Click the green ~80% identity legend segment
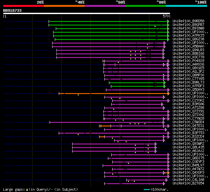Screen dimensions: 210x192 point(146,6)
